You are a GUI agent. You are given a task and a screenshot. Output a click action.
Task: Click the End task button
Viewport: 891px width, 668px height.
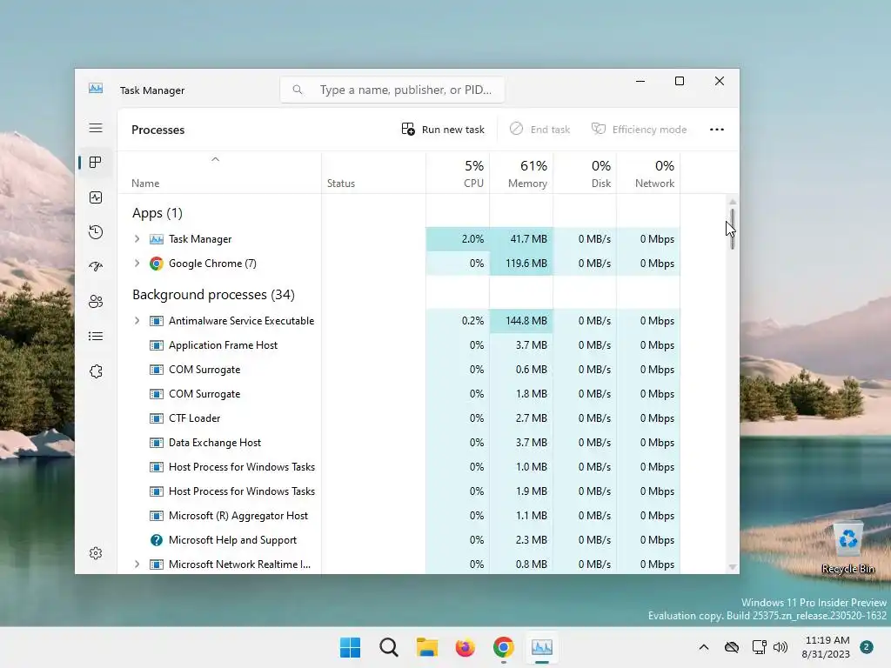pyautogui.click(x=539, y=130)
